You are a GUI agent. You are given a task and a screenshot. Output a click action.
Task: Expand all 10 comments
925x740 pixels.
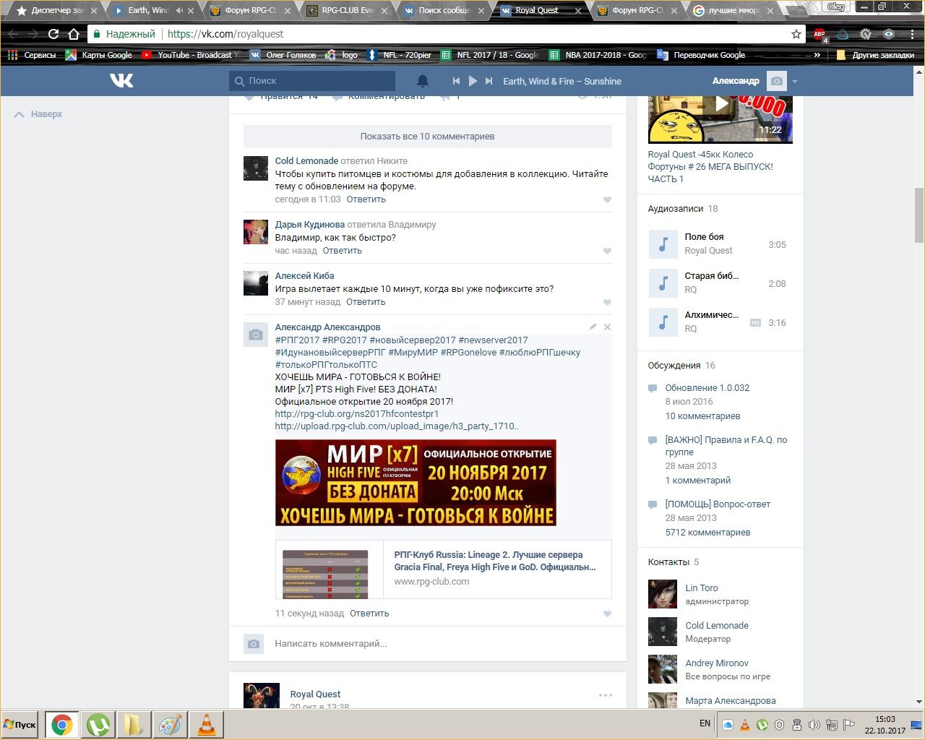427,137
